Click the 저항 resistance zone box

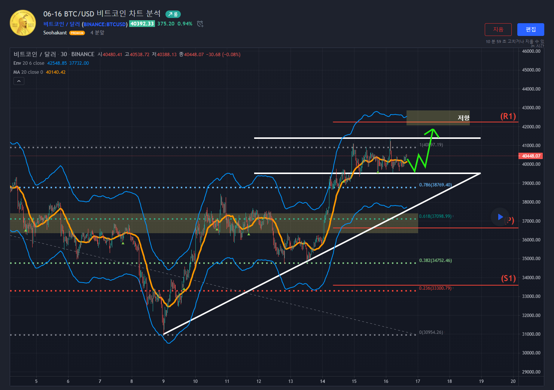click(x=438, y=118)
